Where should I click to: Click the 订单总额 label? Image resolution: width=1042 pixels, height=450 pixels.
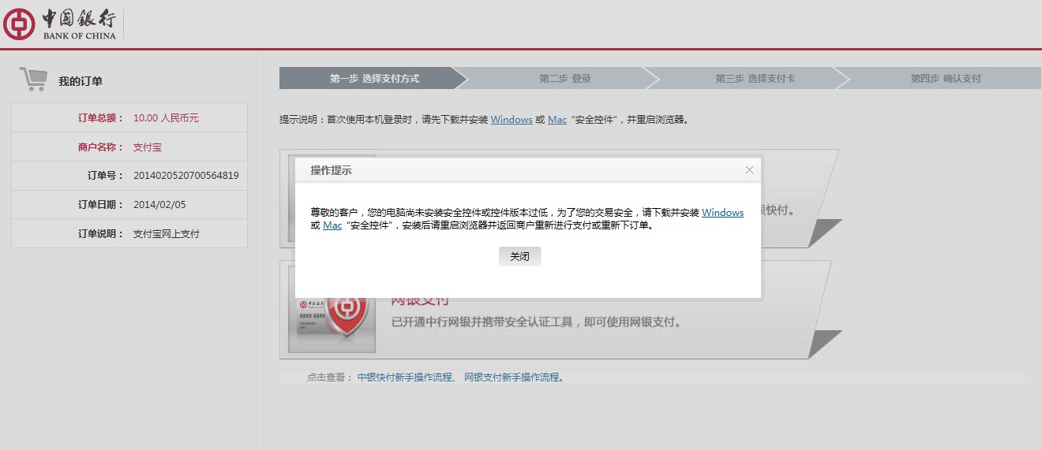click(x=101, y=118)
